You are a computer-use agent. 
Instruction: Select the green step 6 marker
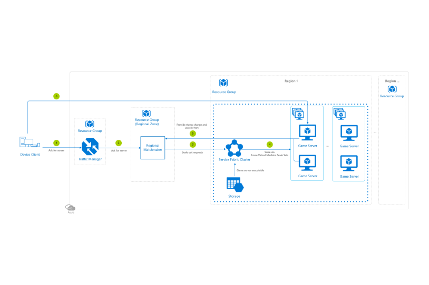(56, 96)
